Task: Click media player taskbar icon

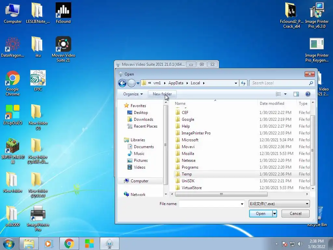Action: coord(49,243)
